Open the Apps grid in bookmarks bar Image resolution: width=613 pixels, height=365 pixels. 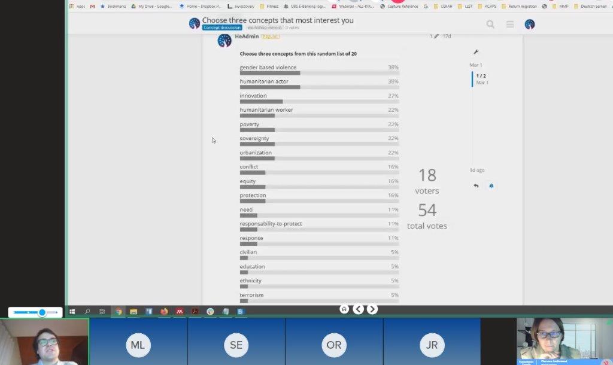(x=77, y=6)
